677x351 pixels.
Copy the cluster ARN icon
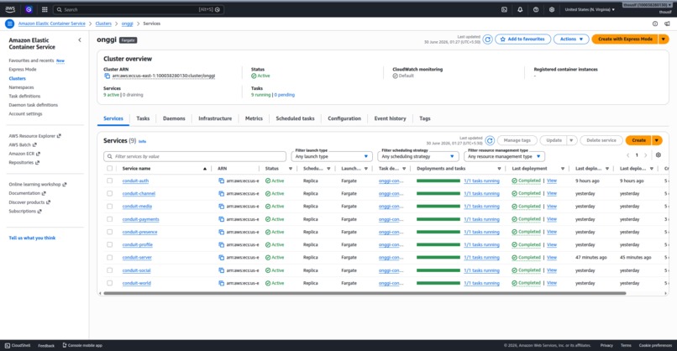pyautogui.click(x=107, y=76)
